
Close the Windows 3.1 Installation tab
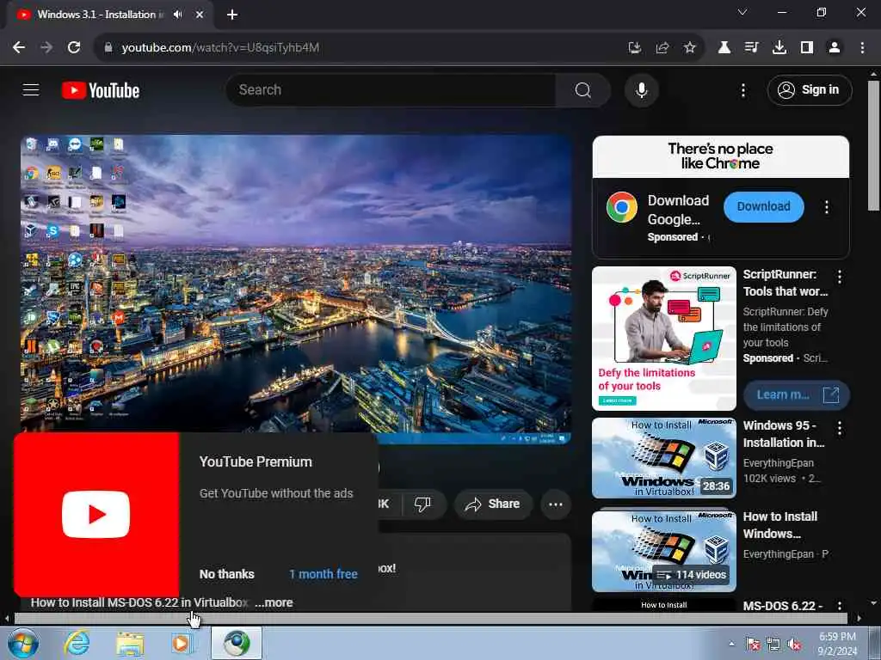tap(200, 15)
